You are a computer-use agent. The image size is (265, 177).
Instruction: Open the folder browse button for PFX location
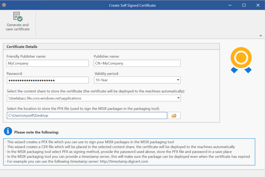[174, 115]
